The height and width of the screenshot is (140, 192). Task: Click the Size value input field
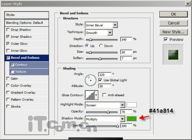[x=126, y=52]
